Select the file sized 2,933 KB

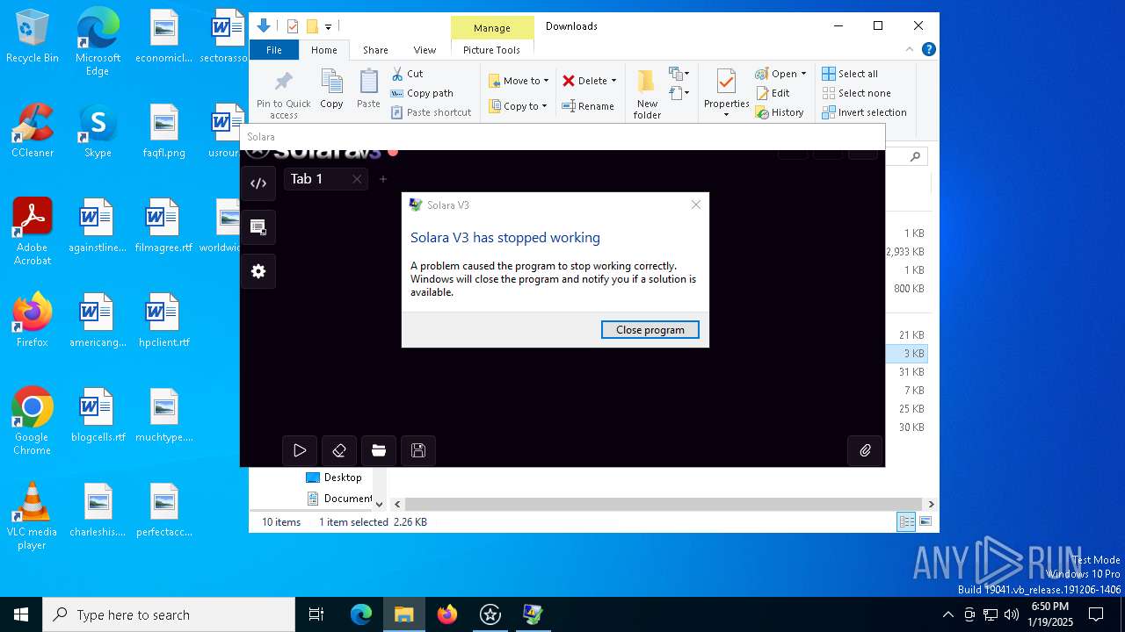905,252
